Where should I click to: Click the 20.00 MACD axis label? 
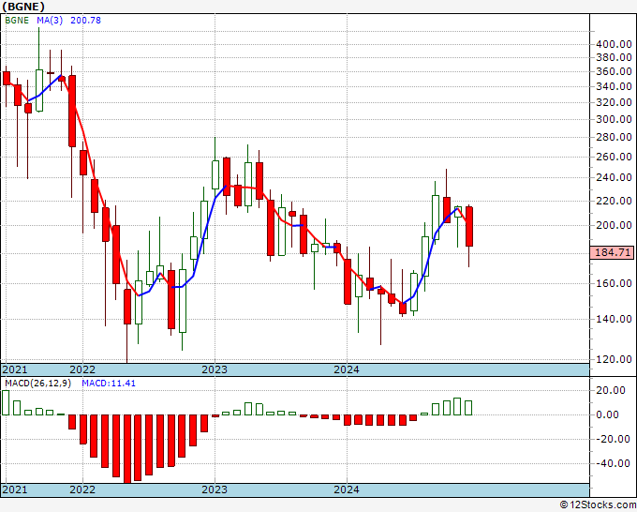610,390
